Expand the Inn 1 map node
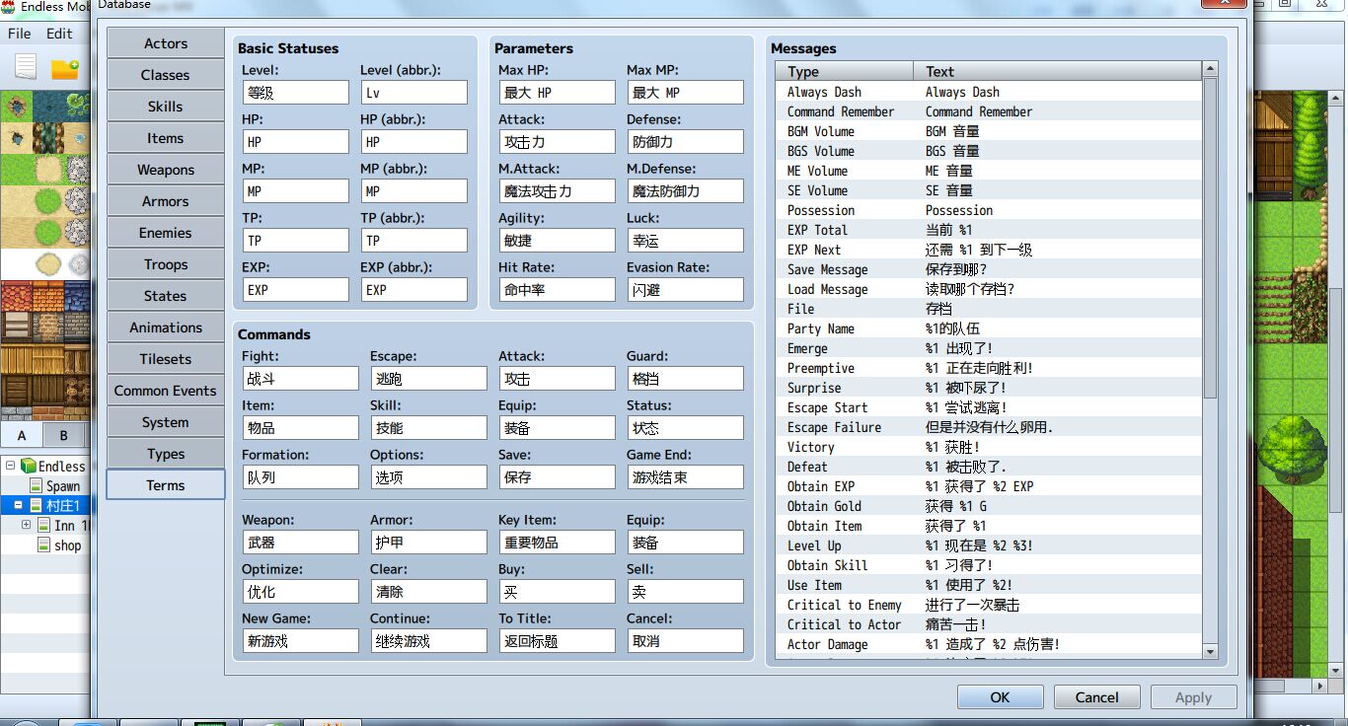Viewport: 1348px width, 726px height. pos(26,525)
